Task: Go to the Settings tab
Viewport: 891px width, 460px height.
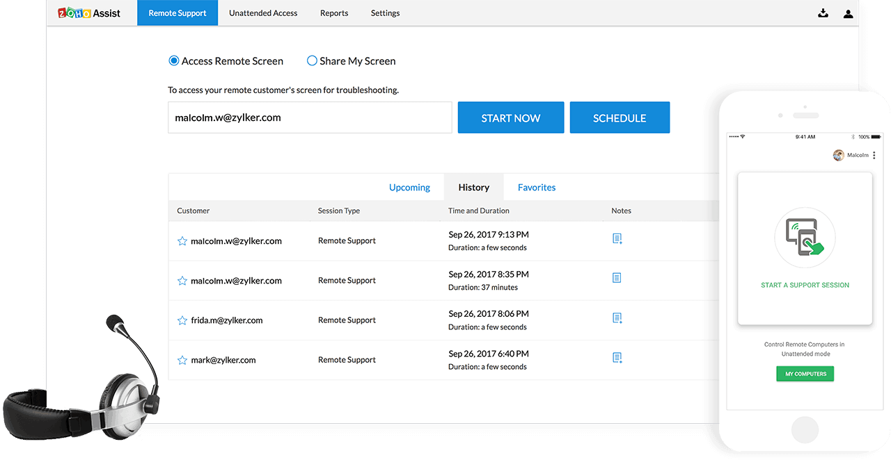Action: pyautogui.click(x=385, y=13)
